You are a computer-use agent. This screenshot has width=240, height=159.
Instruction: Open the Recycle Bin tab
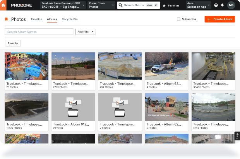70,19
